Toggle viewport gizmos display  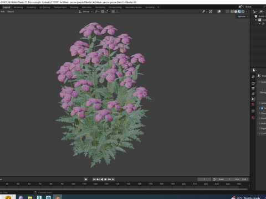[211, 12]
